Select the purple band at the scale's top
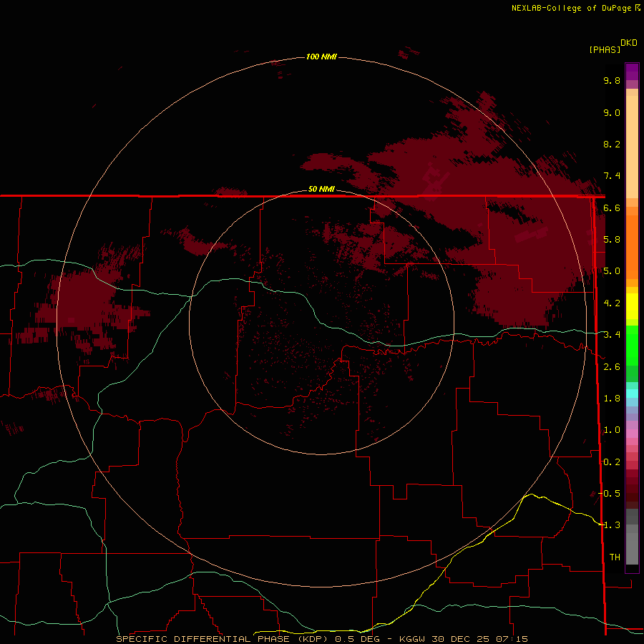Screen dimensions: 644x644 click(632, 72)
